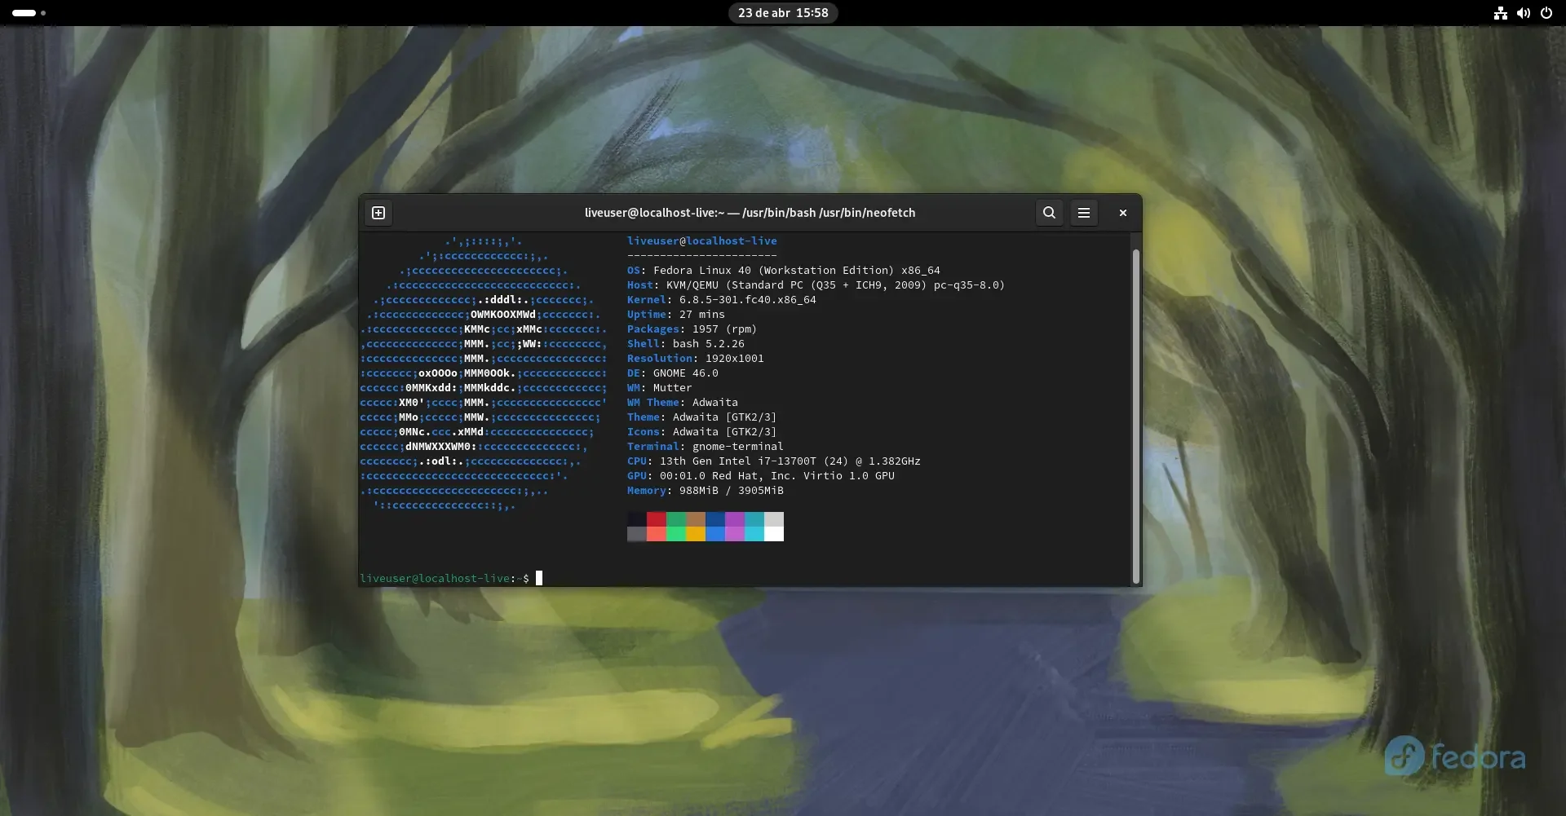Click the terminal window title text
1566x816 pixels.
point(750,213)
